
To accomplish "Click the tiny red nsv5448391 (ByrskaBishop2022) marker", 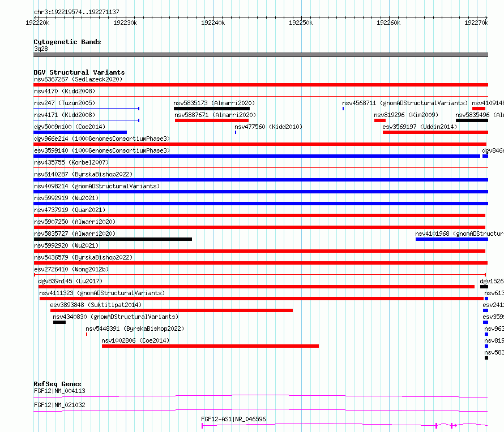I will coord(87,334).
